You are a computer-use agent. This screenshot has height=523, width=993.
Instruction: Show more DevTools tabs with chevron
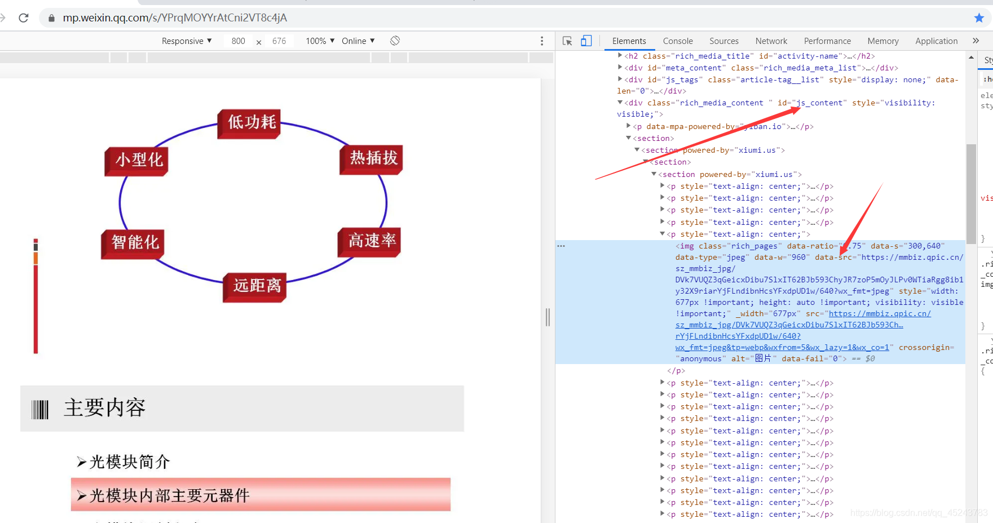(976, 41)
